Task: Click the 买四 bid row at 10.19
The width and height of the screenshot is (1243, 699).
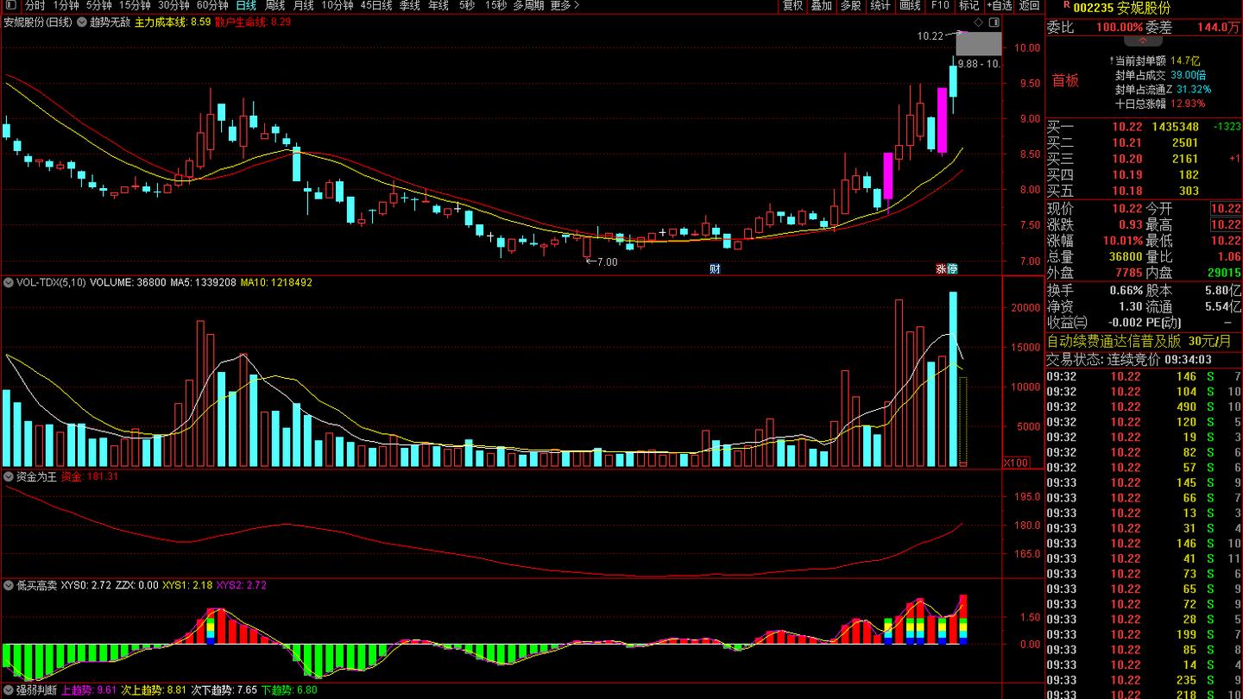Action: tap(1144, 175)
